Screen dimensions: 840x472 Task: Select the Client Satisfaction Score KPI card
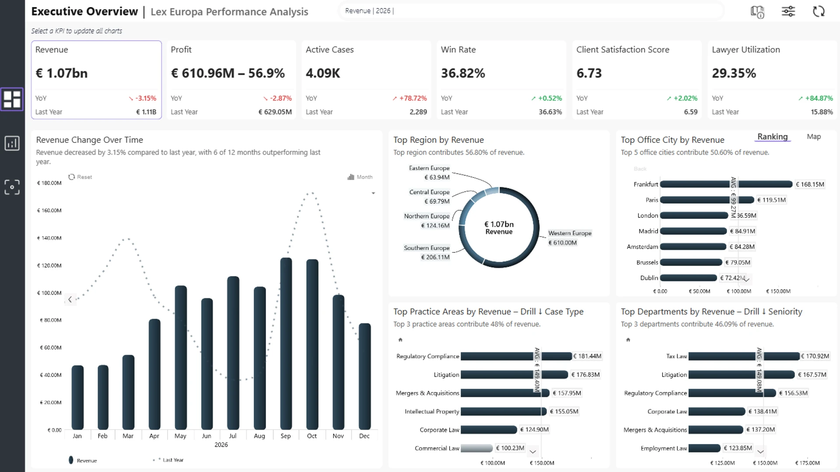[x=637, y=80]
